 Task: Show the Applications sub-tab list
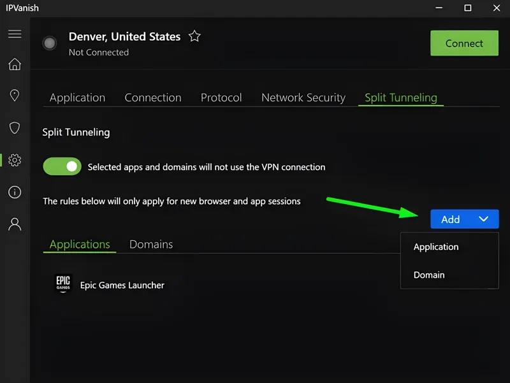[80, 244]
